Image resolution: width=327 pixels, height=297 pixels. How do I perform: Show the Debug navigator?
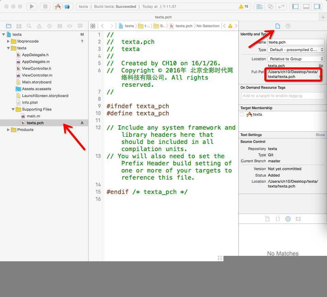[60, 26]
